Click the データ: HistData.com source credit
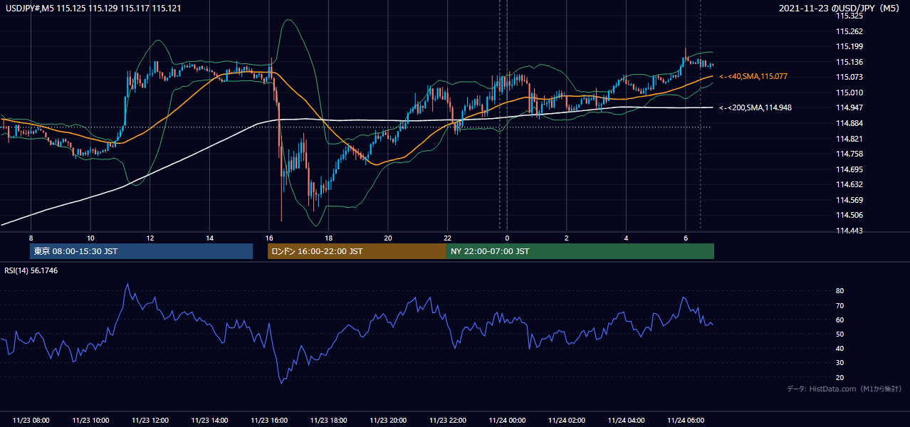 [844, 389]
